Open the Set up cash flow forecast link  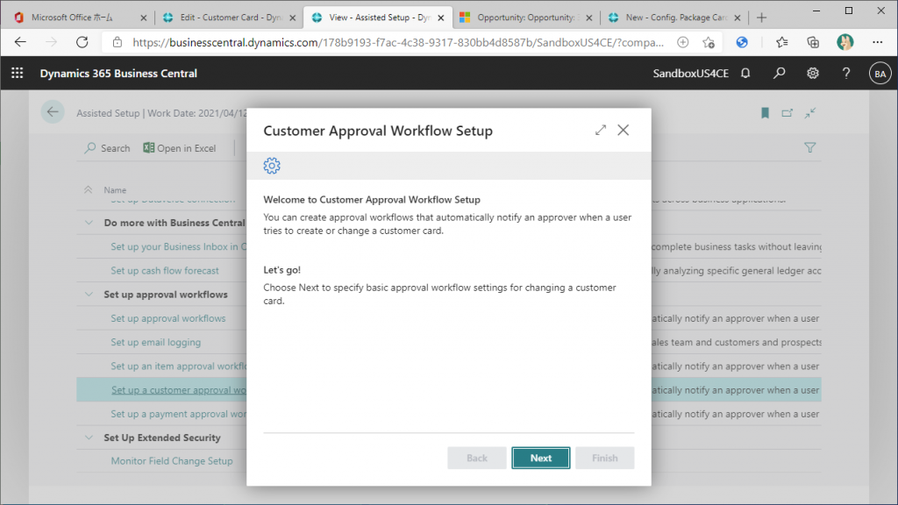165,271
